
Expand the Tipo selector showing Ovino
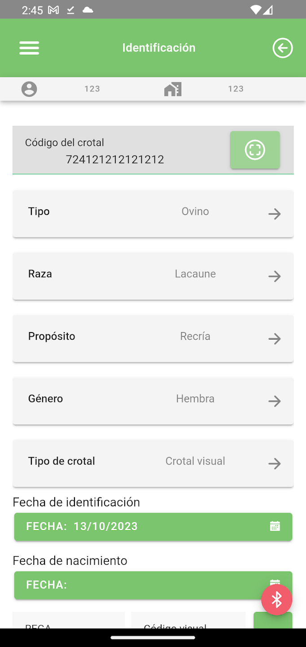pyautogui.click(x=153, y=213)
